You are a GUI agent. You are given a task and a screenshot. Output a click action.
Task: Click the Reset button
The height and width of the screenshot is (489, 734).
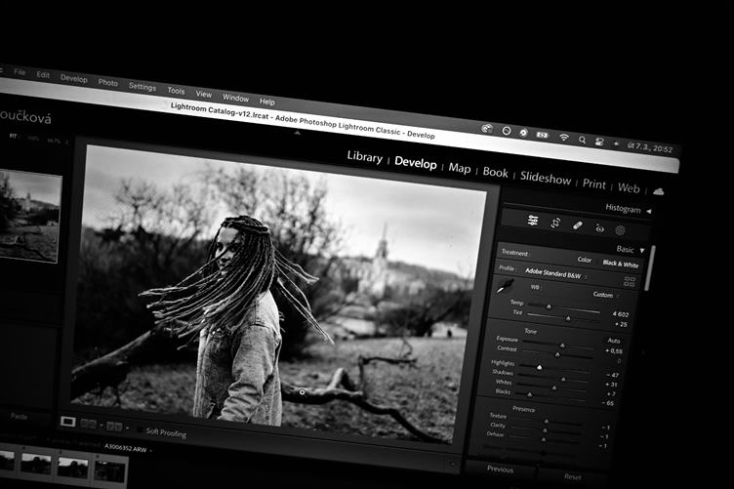[x=572, y=477]
